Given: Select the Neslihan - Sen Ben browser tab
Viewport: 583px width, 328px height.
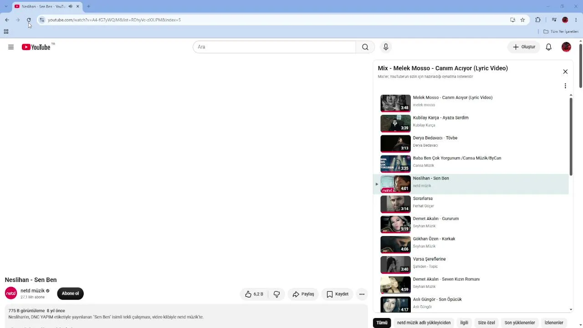Looking at the screenshot, I should [x=47, y=6].
